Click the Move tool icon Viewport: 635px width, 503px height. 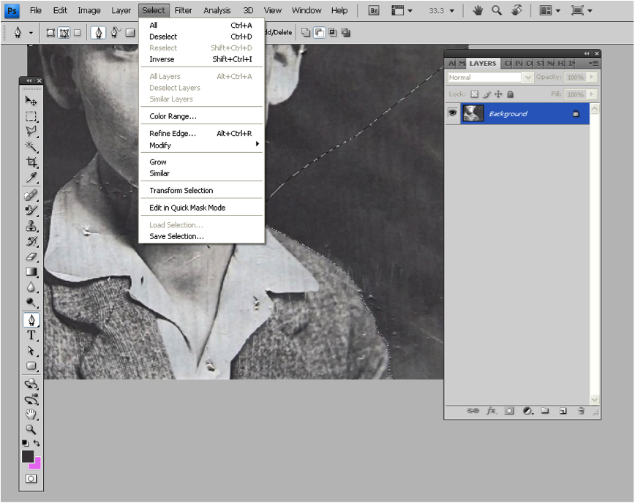pyautogui.click(x=31, y=101)
